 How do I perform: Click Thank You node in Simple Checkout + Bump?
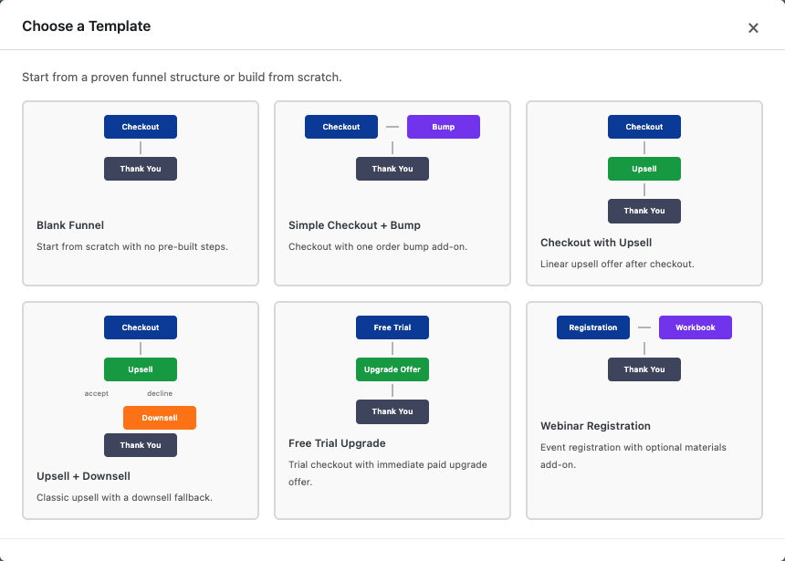point(392,169)
